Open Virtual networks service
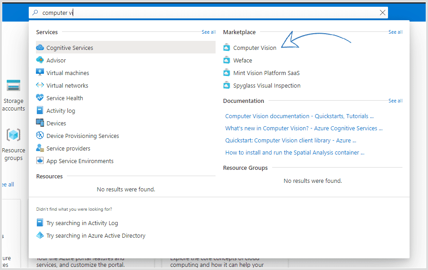Image resolution: width=428 pixels, height=270 pixels. click(x=67, y=85)
